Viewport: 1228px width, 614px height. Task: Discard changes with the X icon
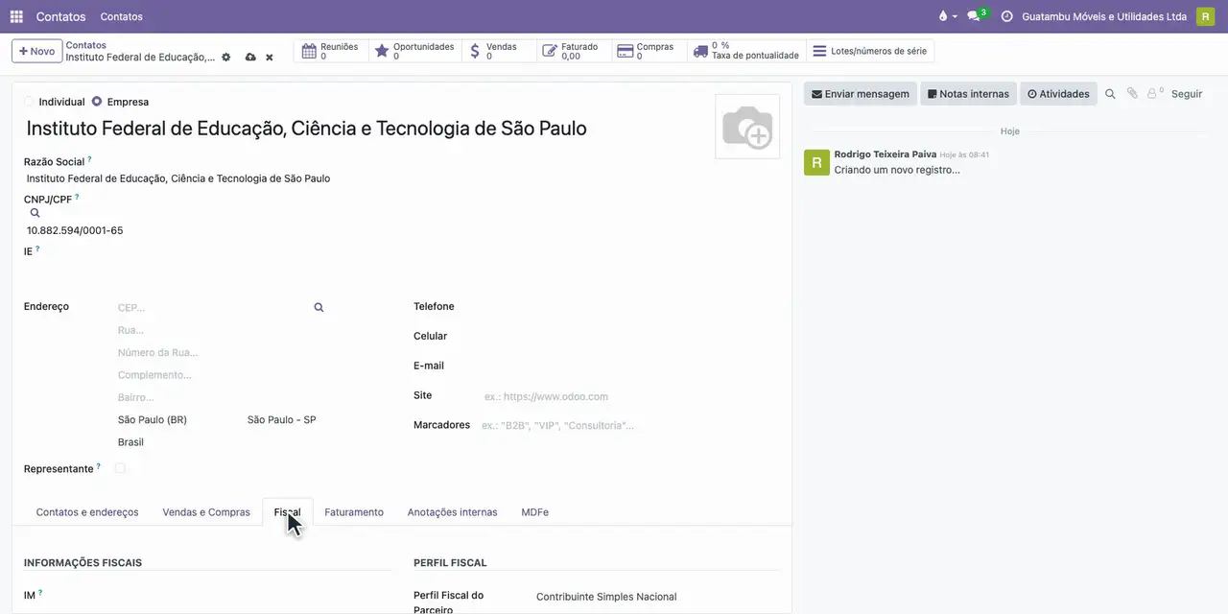270,58
